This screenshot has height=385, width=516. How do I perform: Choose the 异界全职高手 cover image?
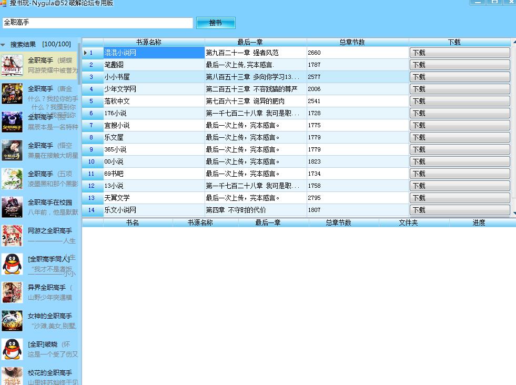[x=12, y=292]
